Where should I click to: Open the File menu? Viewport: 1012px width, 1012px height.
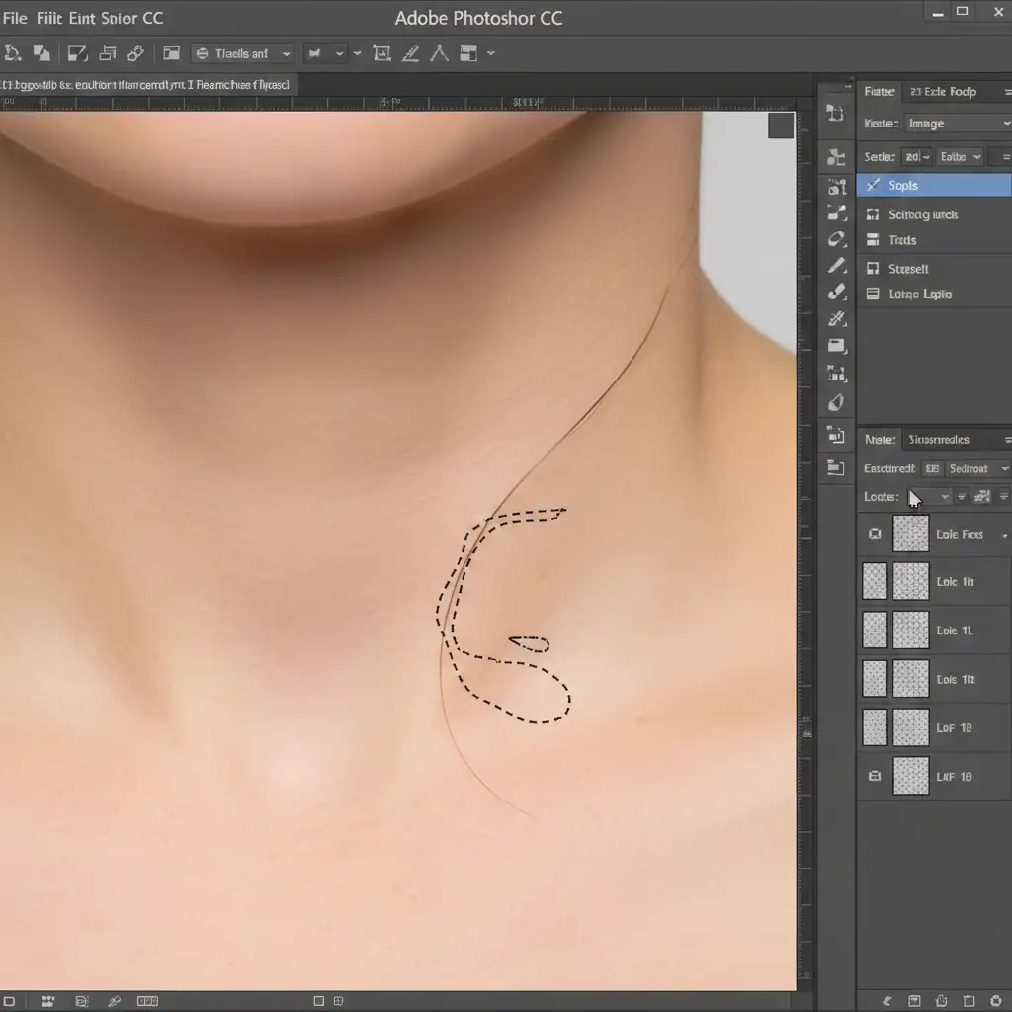pyautogui.click(x=15, y=18)
